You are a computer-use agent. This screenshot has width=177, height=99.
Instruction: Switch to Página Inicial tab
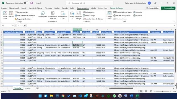click(x=14, y=8)
